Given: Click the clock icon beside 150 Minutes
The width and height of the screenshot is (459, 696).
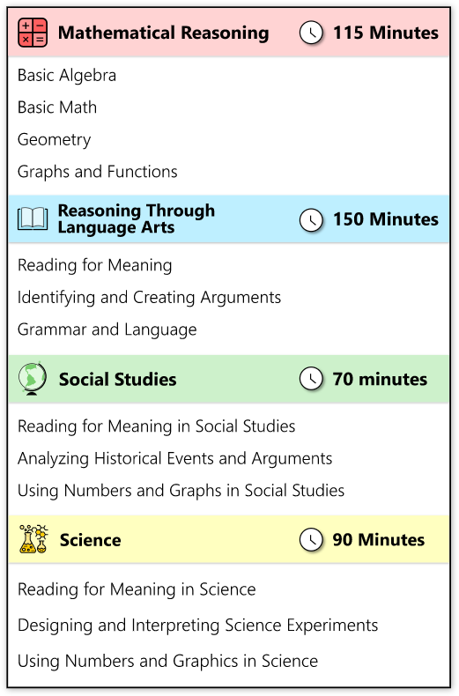Looking at the screenshot, I should (311, 219).
